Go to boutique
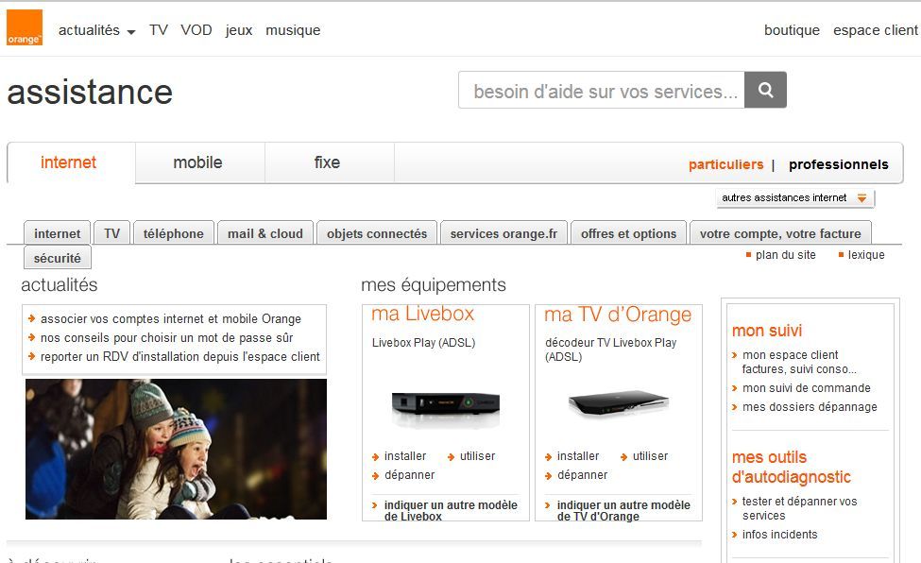This screenshot has height=563, width=921. 792,30
